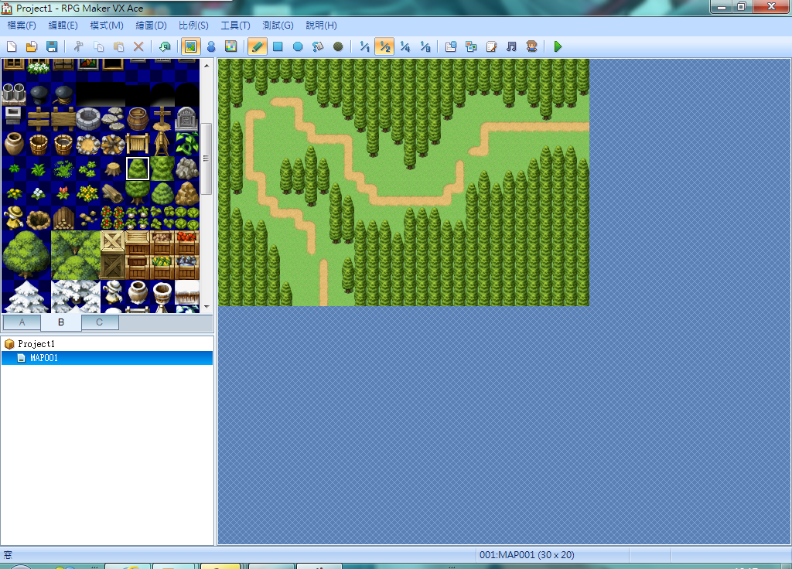Select MAP001 in the map tree
This screenshot has width=792, height=569.
[x=44, y=358]
